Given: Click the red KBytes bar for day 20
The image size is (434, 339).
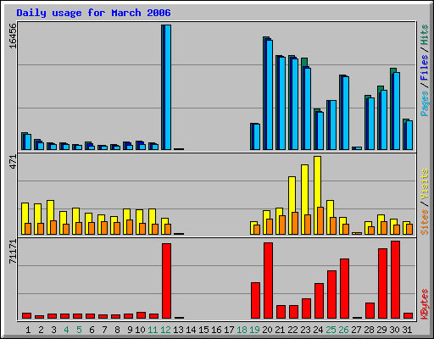Looking at the screenshot, I should [268, 281].
